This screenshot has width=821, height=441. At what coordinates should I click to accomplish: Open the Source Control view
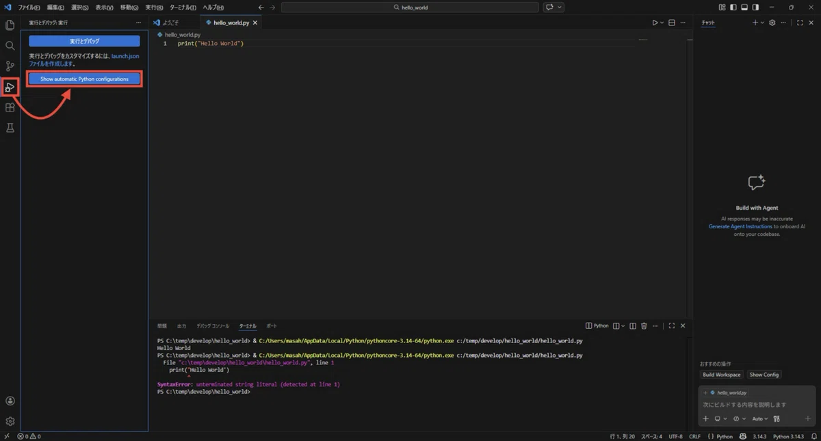tap(10, 66)
